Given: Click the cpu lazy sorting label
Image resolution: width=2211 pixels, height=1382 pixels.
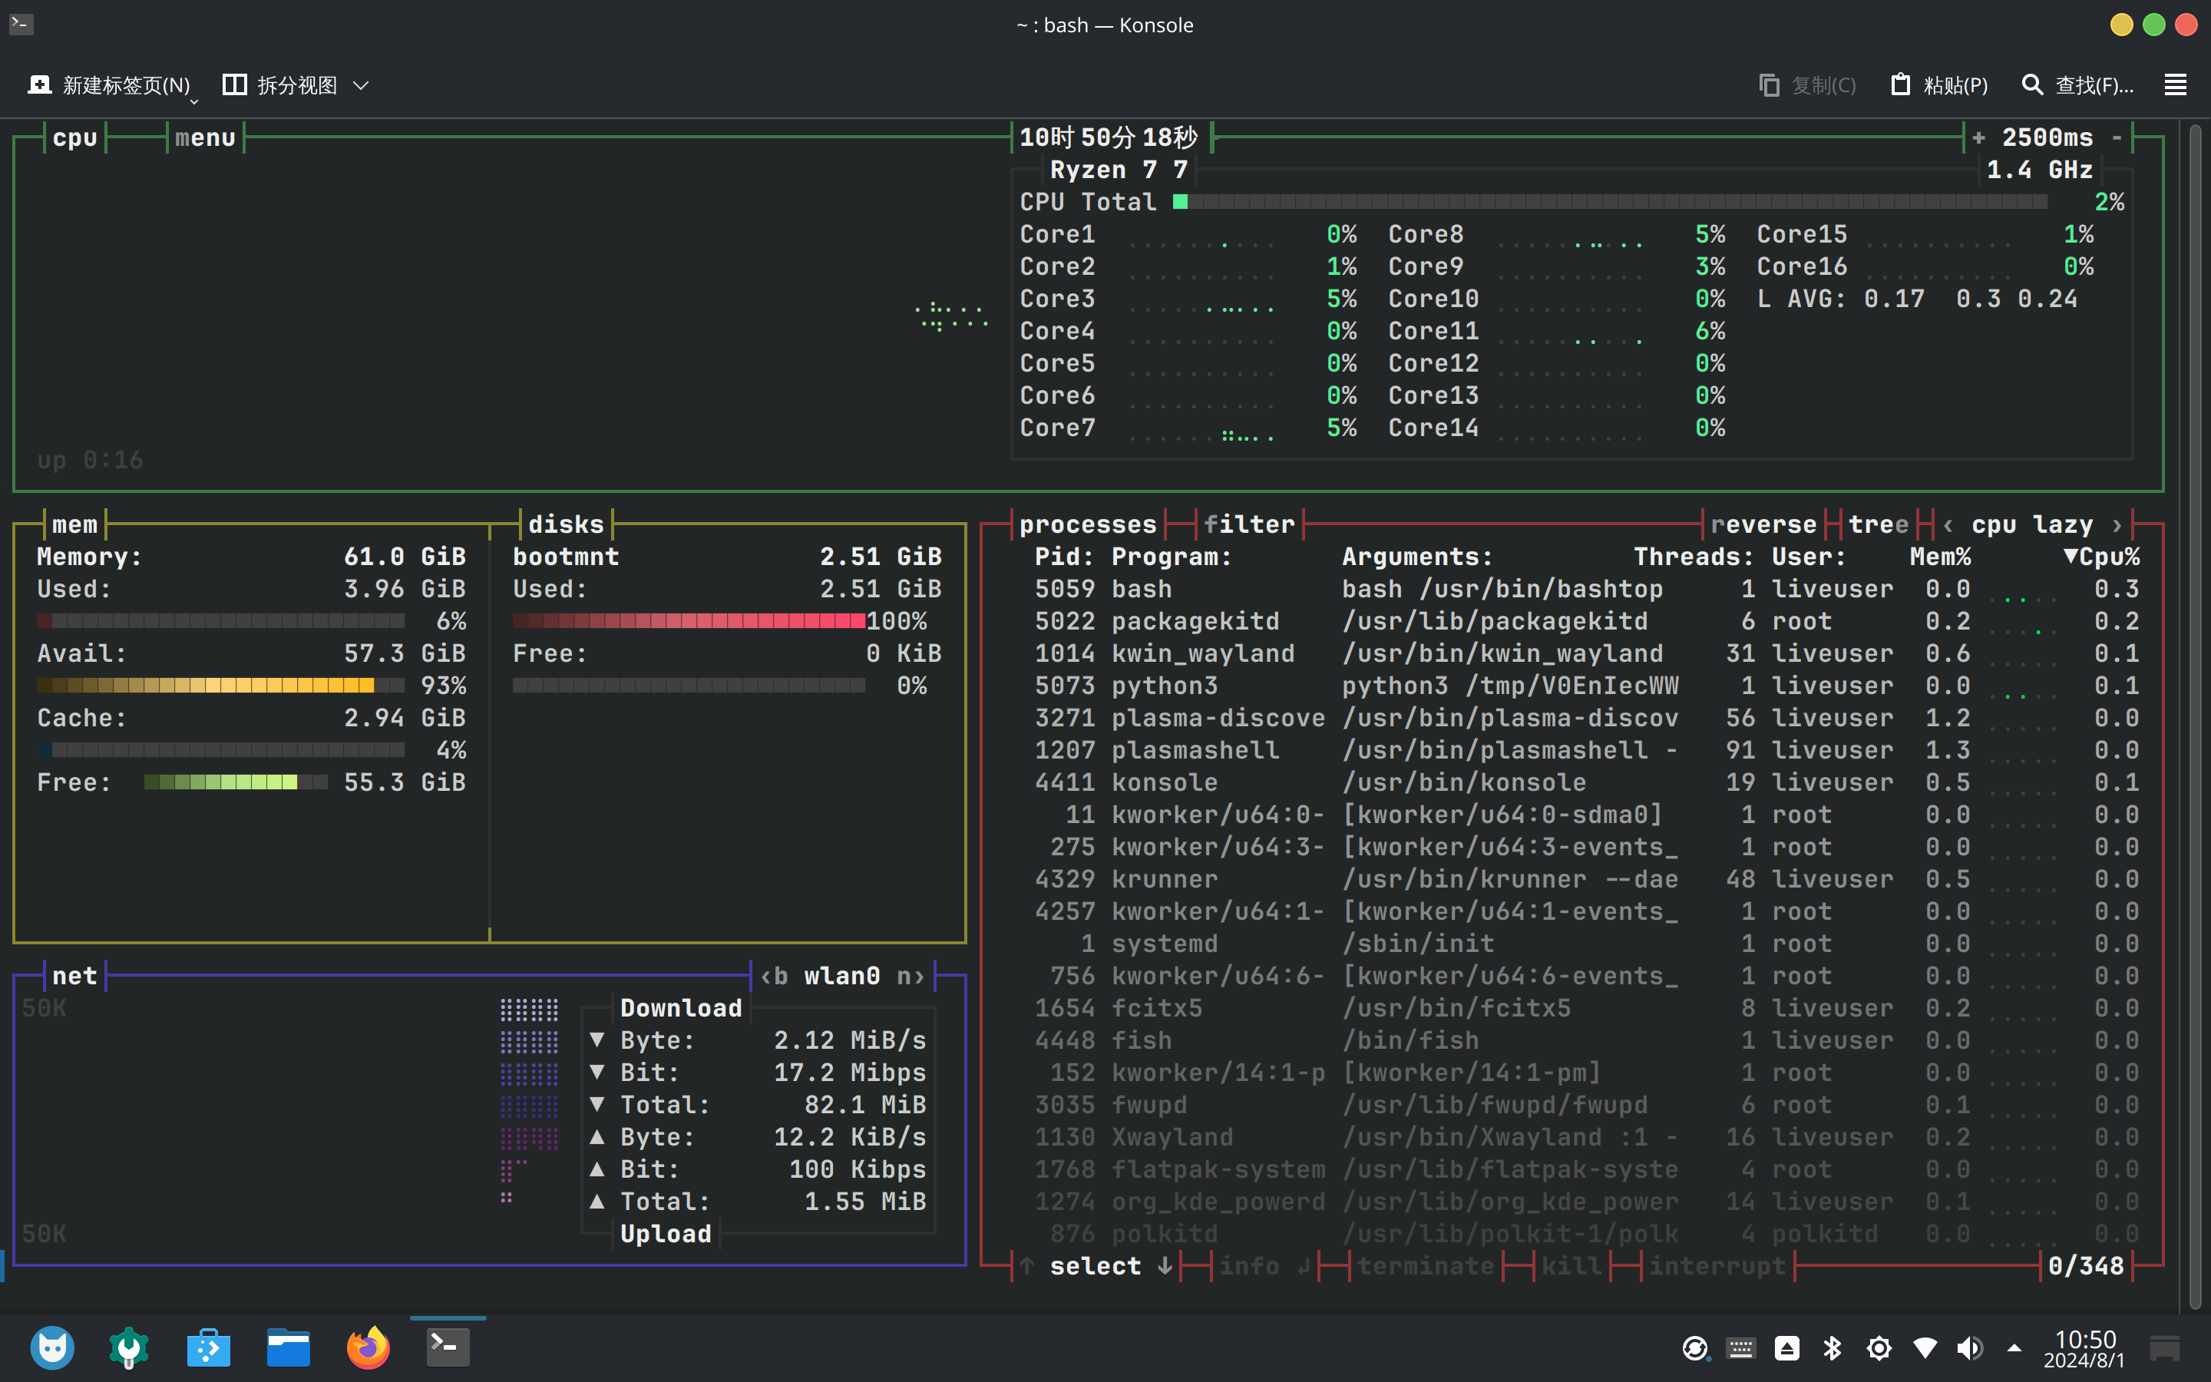Looking at the screenshot, I should 2032,524.
